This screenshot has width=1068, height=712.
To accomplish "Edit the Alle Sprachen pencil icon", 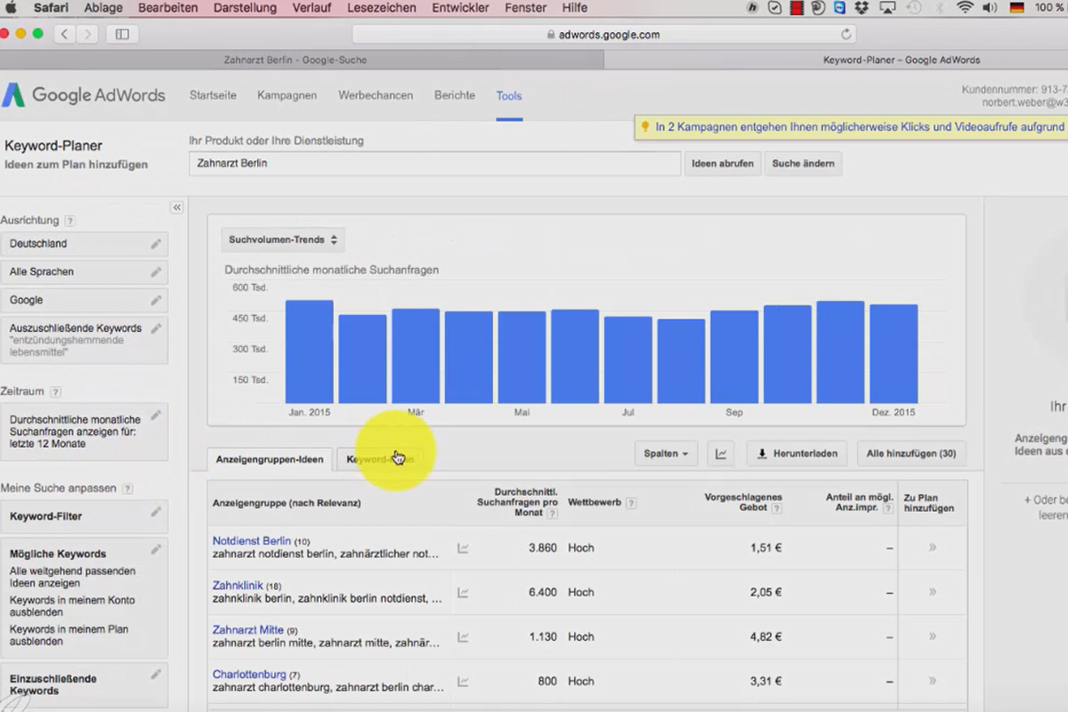I will click(x=157, y=271).
